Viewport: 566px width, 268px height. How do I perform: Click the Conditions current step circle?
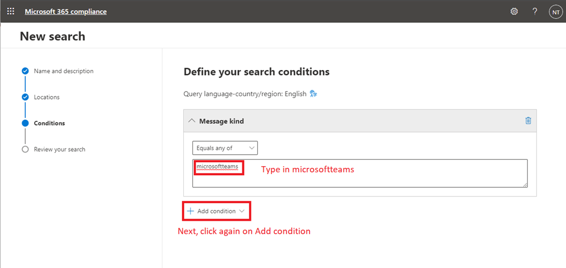click(25, 123)
